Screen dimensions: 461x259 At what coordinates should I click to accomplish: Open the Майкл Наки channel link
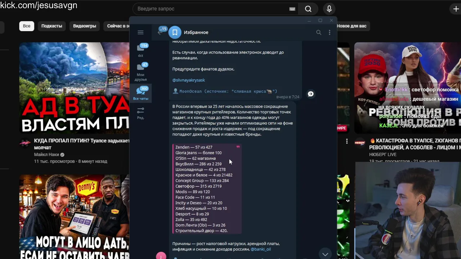click(x=46, y=154)
